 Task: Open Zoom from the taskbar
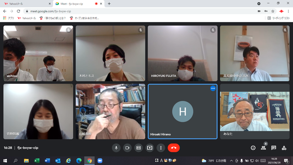pyautogui.click(x=100, y=161)
